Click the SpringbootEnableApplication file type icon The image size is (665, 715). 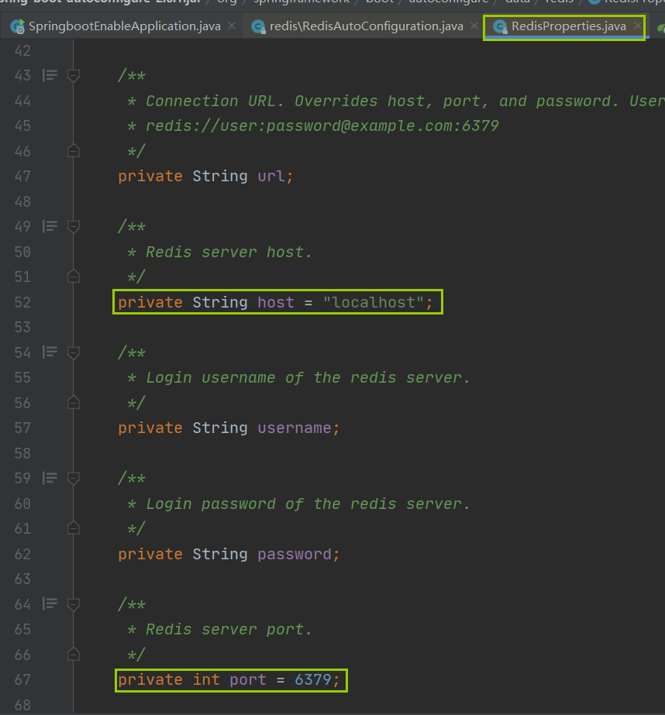tap(18, 27)
